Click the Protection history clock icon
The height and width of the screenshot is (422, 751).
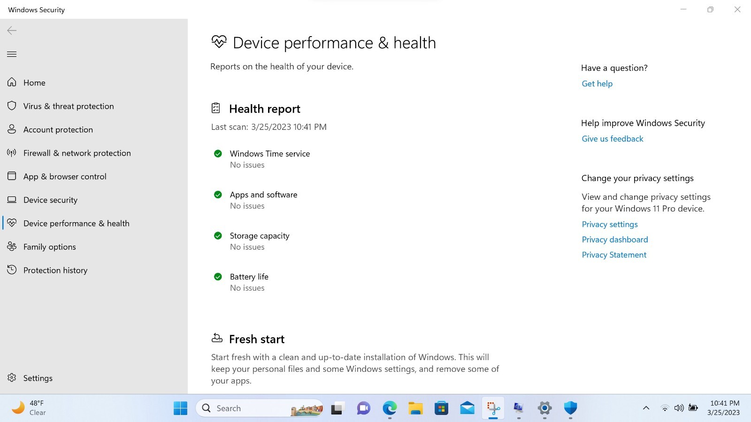(12, 270)
